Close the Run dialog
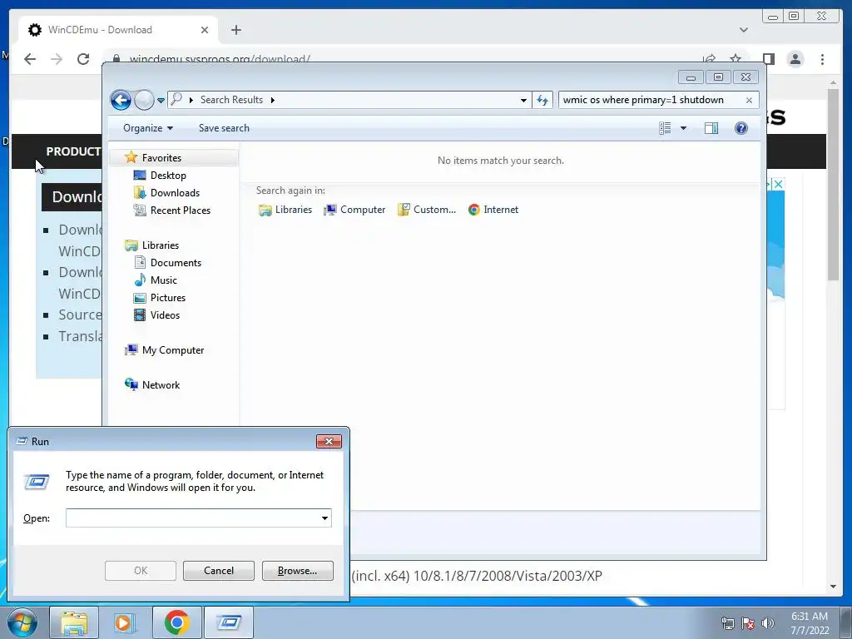Screen dimensions: 852x639 pos(329,441)
